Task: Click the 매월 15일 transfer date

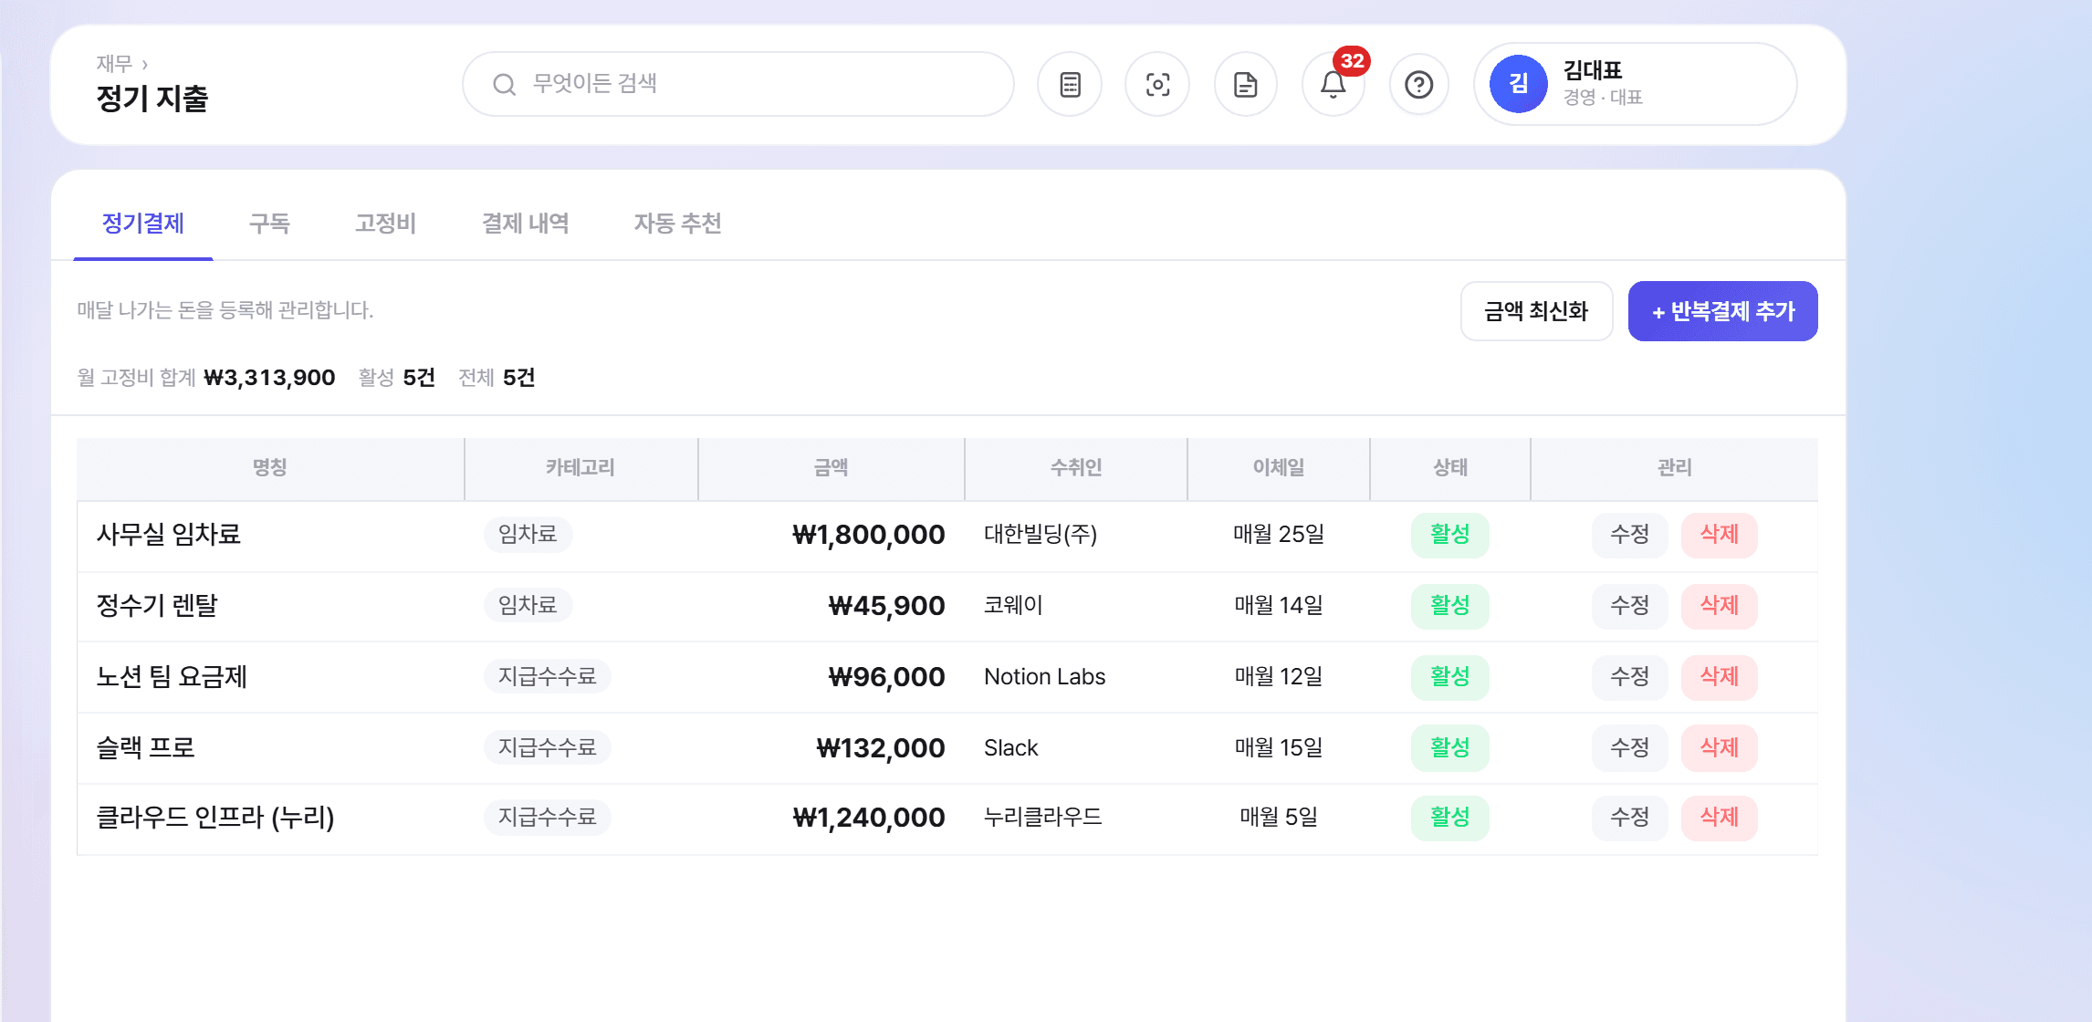Action: click(x=1279, y=748)
